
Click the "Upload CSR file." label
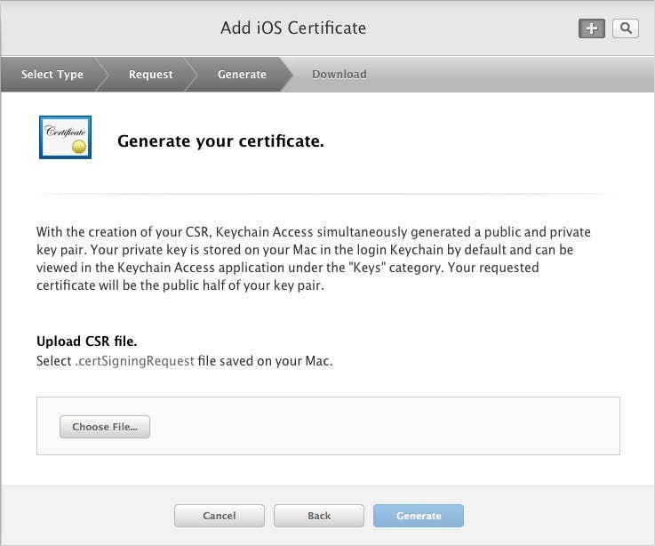click(x=86, y=341)
